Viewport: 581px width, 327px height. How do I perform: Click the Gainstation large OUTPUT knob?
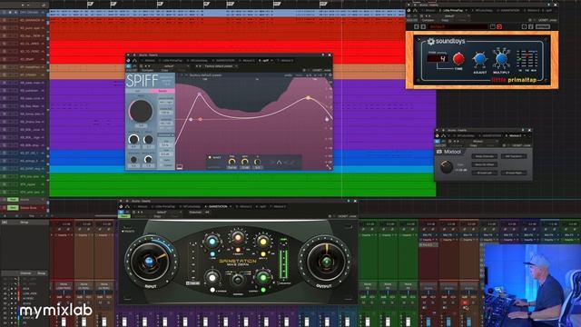[x=327, y=262]
